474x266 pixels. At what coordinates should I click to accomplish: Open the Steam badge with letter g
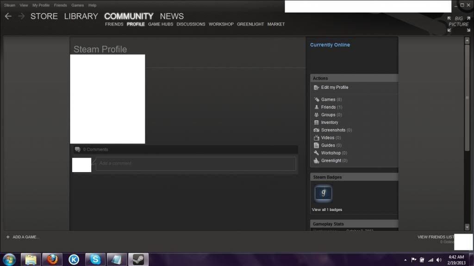click(x=323, y=193)
